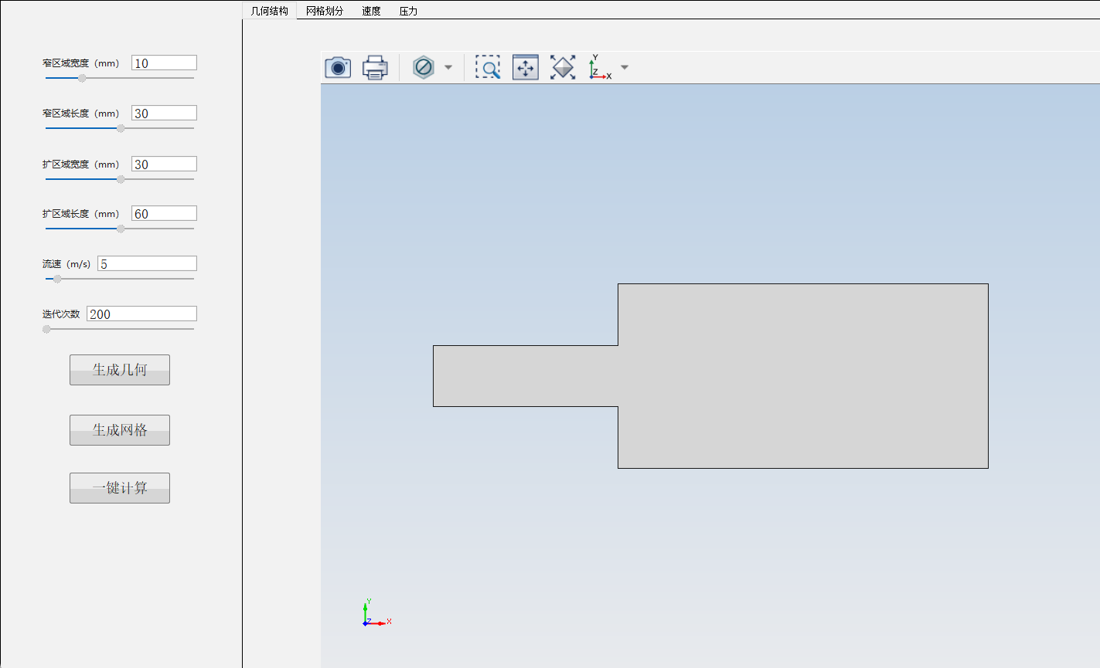The image size is (1100, 668).
Task: Click the 生成网格 button
Action: [x=120, y=430]
